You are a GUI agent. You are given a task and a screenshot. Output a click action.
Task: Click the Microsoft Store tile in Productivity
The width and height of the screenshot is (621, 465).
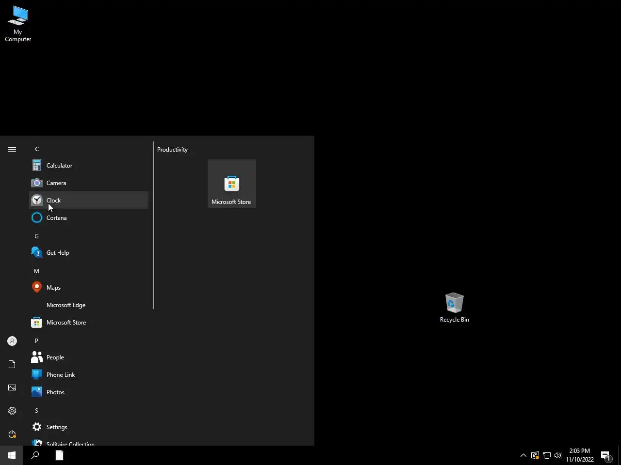coord(232,184)
